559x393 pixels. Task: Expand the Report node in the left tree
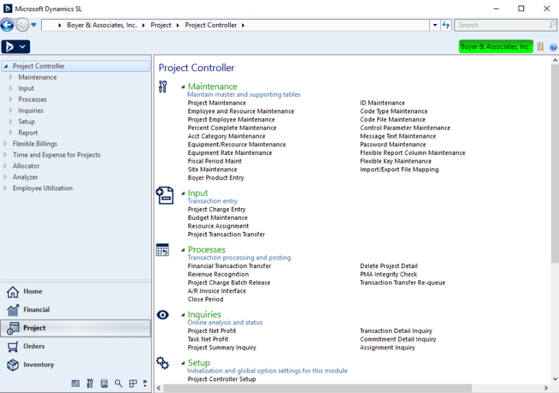pos(10,132)
